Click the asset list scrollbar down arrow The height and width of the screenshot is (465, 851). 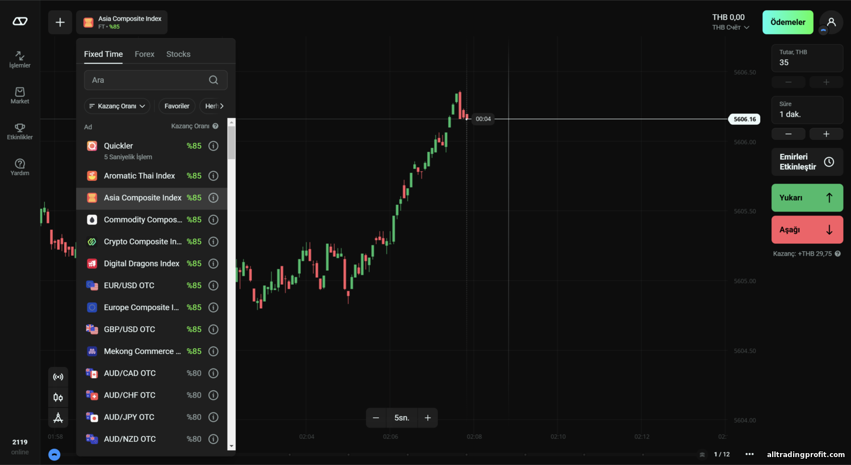(231, 447)
